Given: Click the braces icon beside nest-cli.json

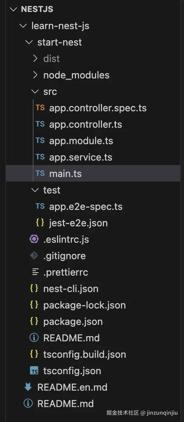Looking at the screenshot, I should pyautogui.click(x=34, y=289).
